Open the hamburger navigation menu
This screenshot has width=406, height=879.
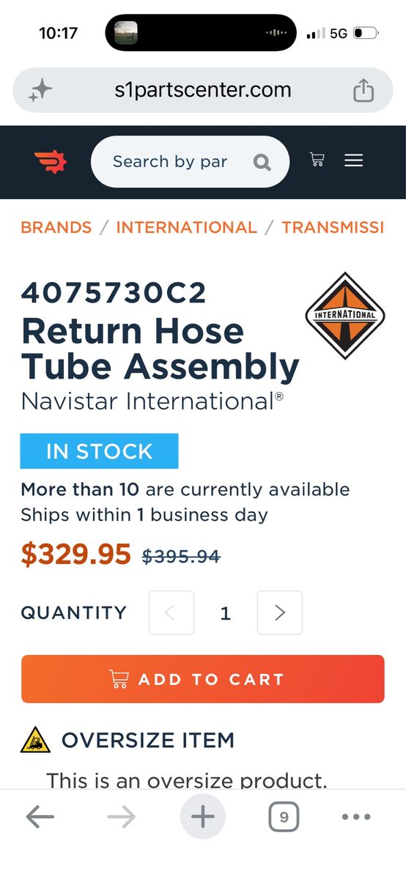tap(354, 160)
